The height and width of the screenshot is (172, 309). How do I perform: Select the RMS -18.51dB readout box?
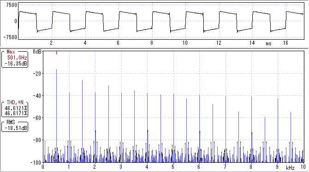15,126
